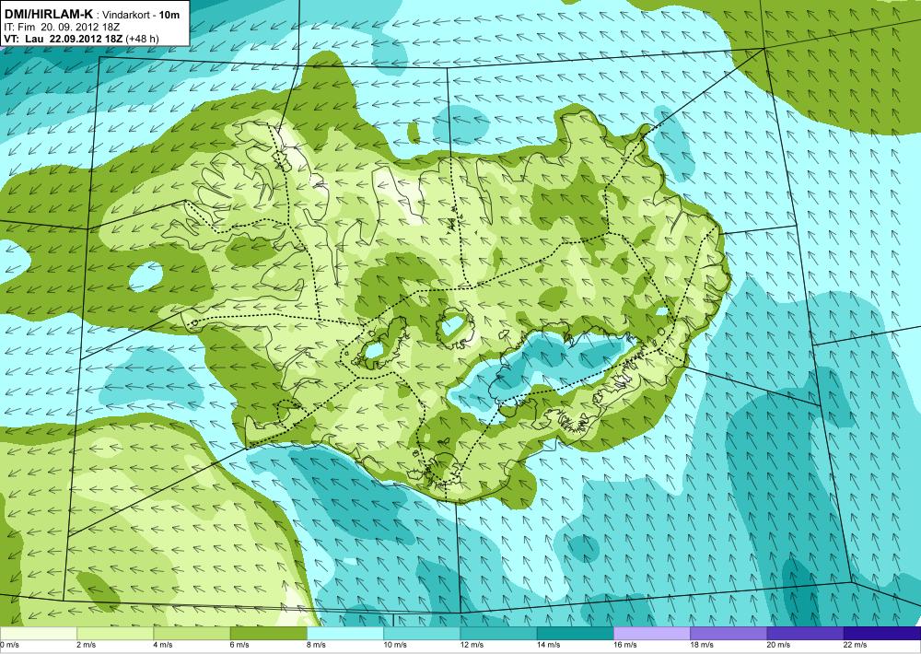Click the '(+48 h)' forecast offset text
921x654 pixels.
tap(142, 39)
